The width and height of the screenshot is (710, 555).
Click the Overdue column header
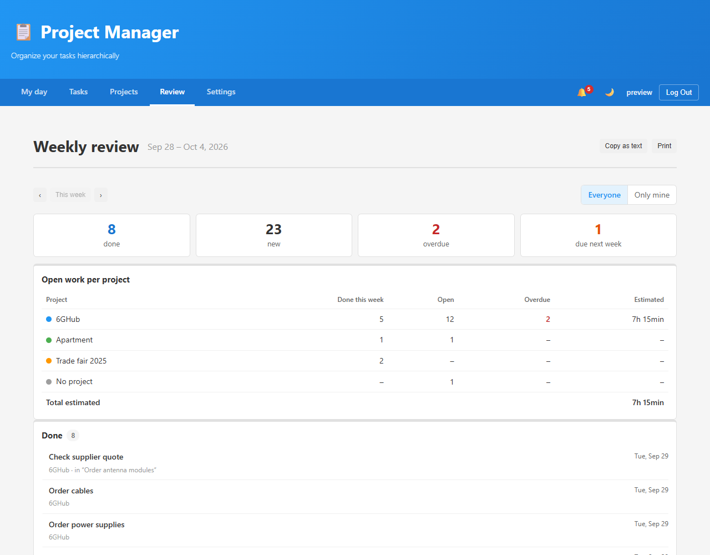537,300
